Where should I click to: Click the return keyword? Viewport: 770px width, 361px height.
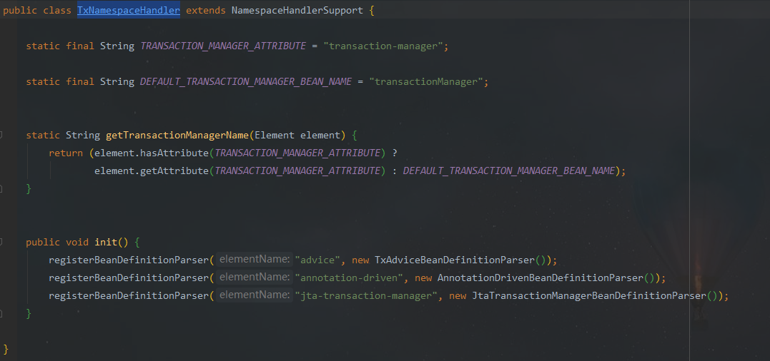click(66, 153)
